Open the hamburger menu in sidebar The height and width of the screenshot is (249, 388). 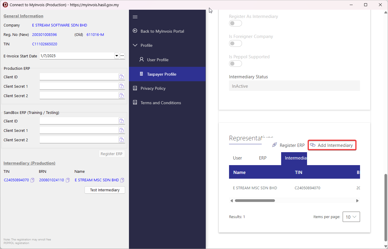tap(135, 17)
